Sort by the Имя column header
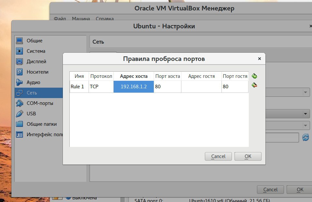The height and width of the screenshot is (202, 312). pyautogui.click(x=79, y=76)
